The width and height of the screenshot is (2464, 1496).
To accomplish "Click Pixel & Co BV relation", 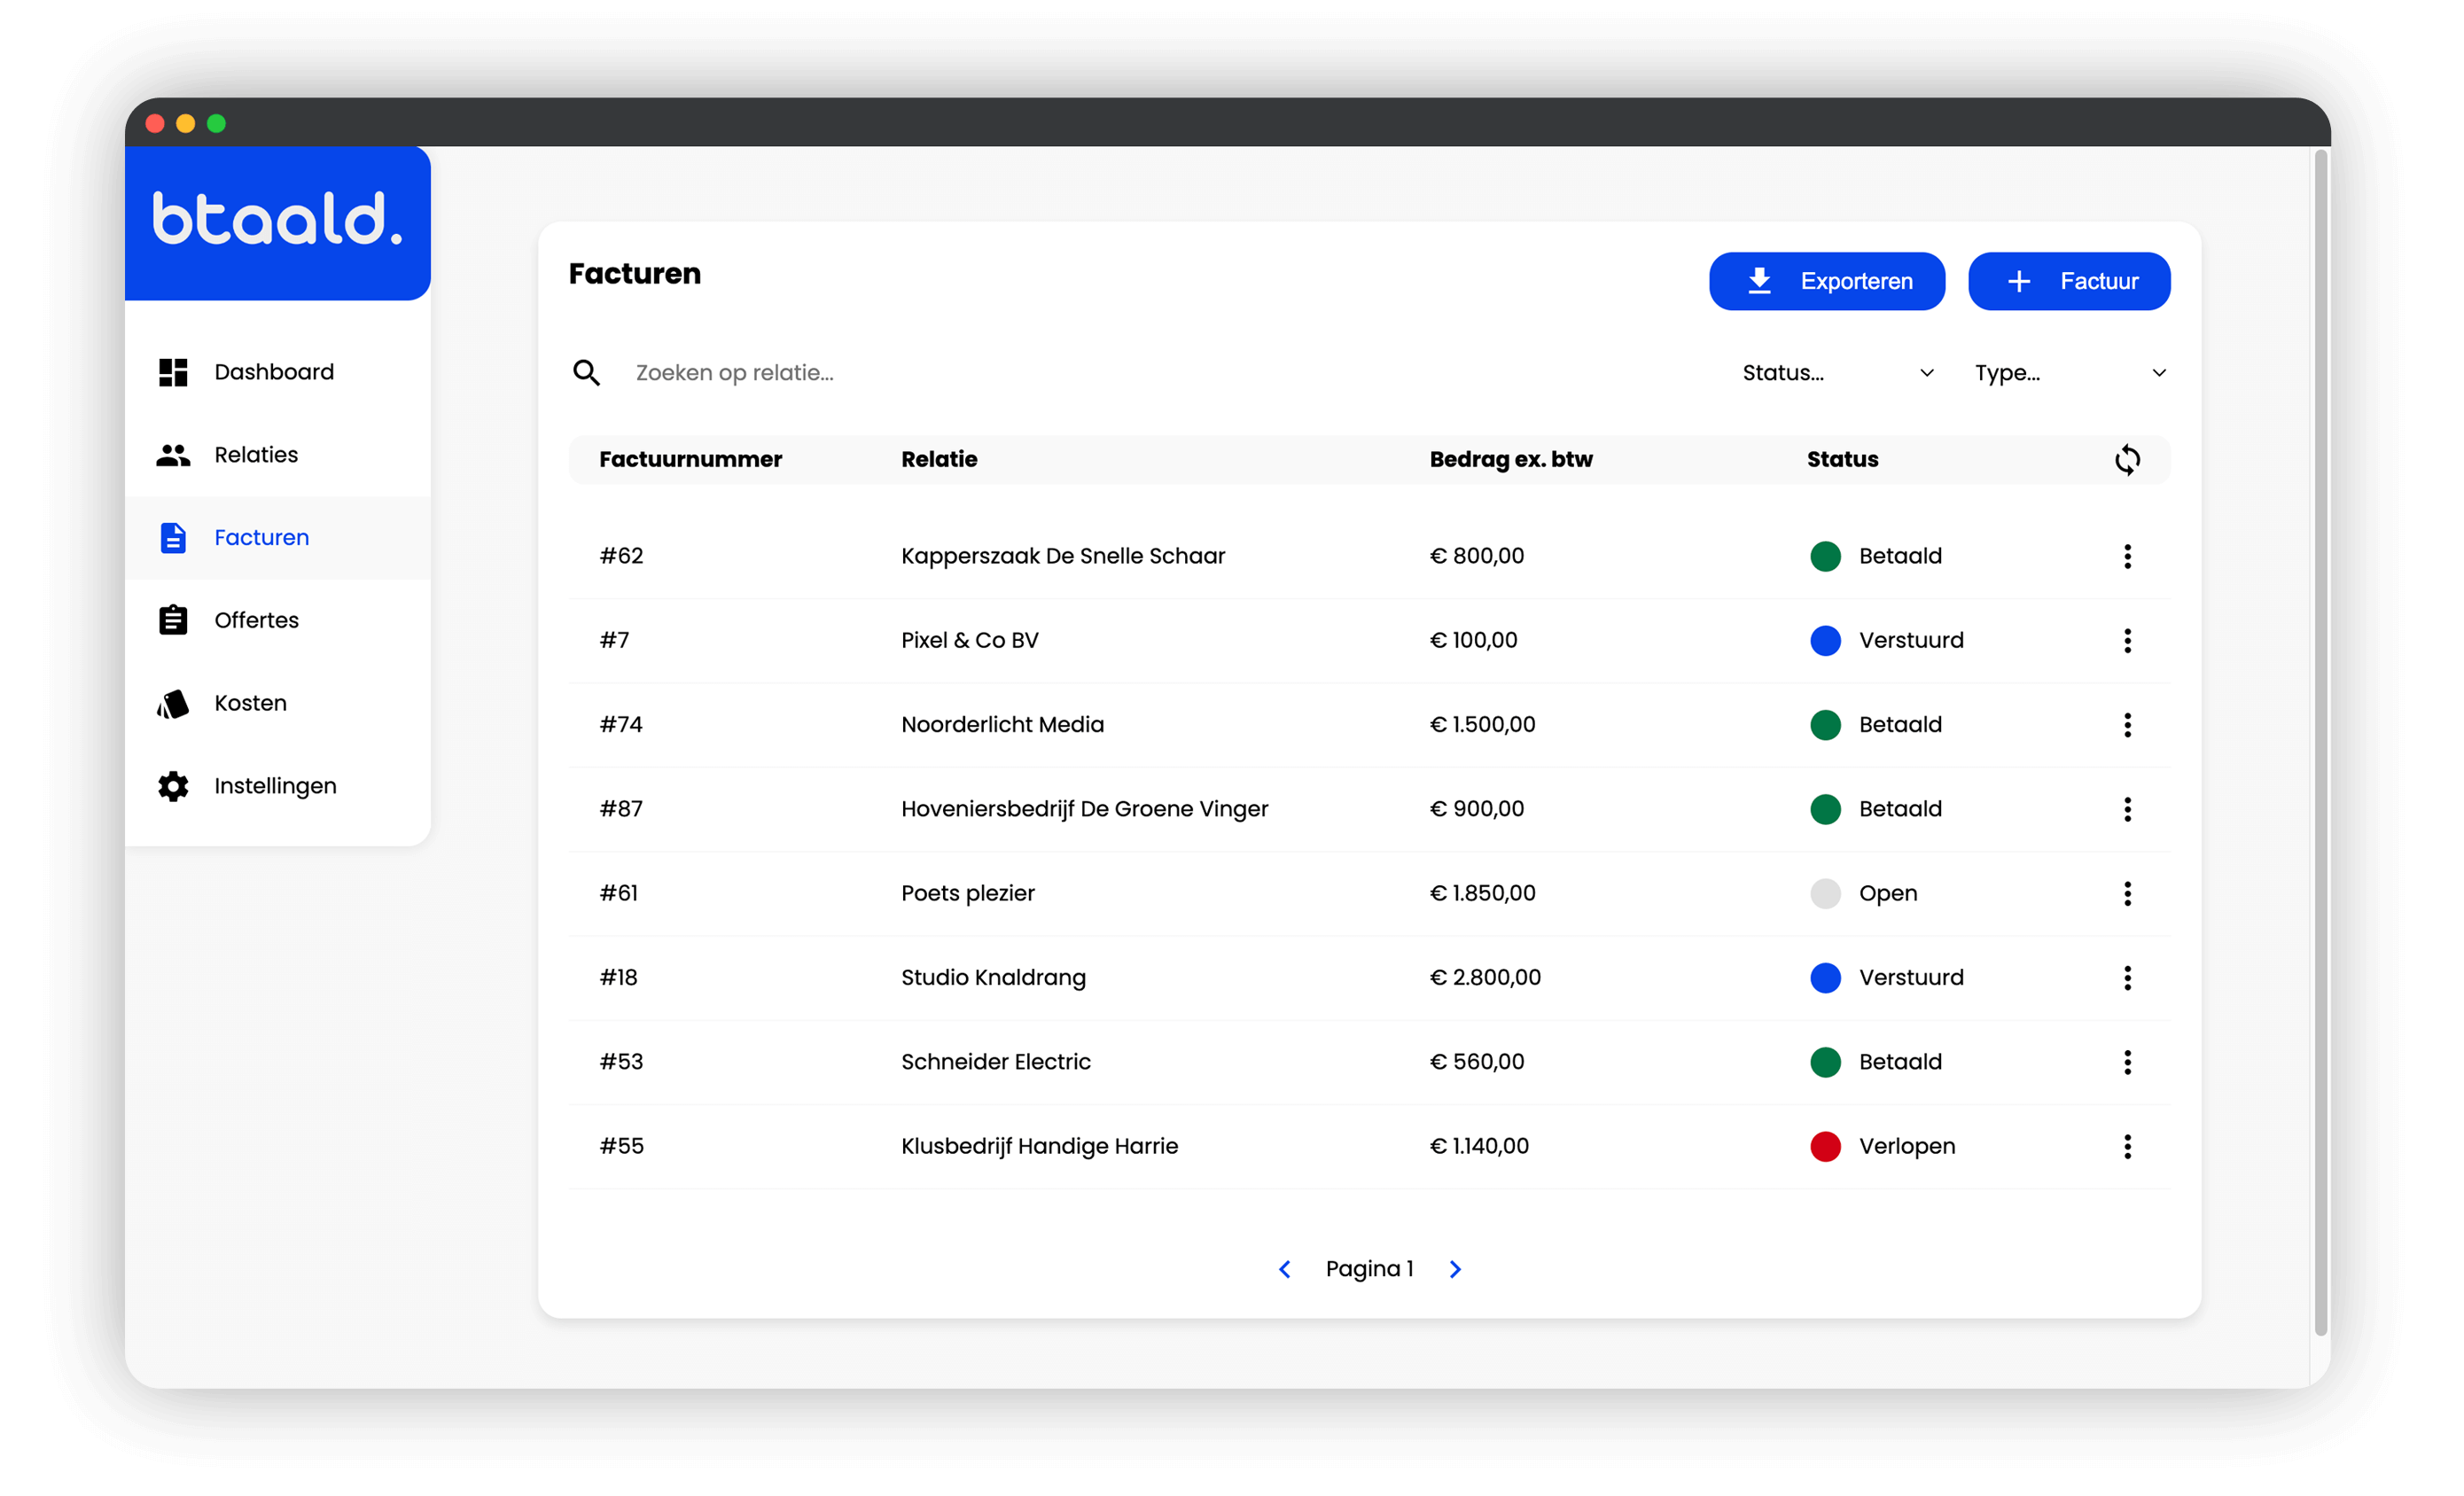I will pyautogui.click(x=970, y=640).
